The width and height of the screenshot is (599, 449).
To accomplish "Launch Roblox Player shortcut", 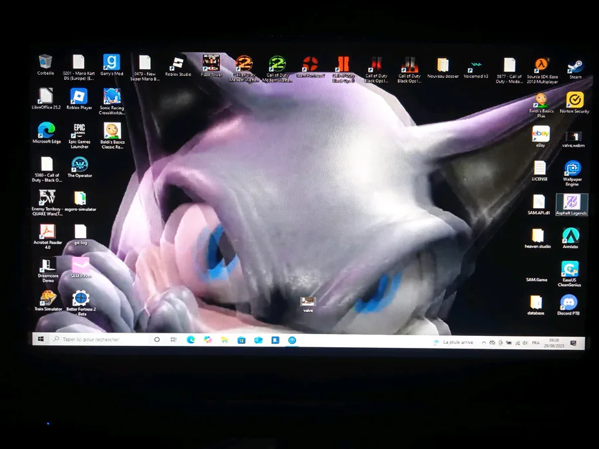I will 79,99.
